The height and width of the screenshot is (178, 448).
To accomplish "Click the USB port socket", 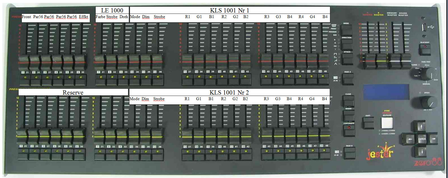I will 424,27.
